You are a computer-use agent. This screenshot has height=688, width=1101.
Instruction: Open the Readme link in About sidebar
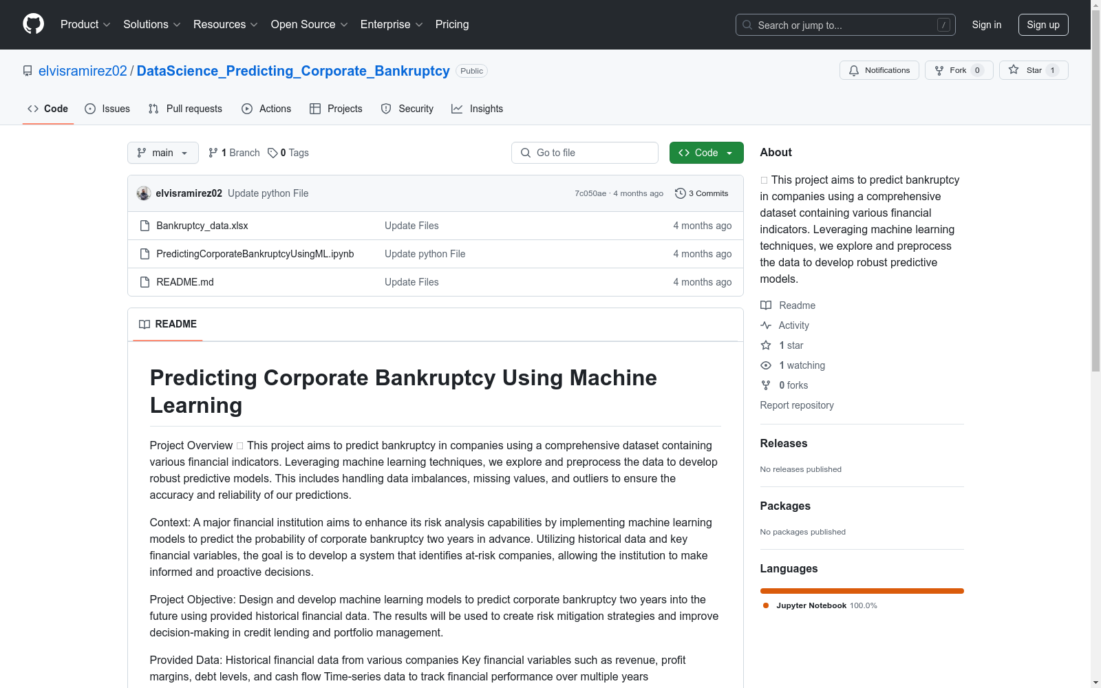[x=788, y=305]
